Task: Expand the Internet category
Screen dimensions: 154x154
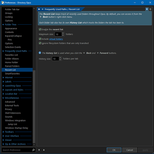Action: (3, 78)
